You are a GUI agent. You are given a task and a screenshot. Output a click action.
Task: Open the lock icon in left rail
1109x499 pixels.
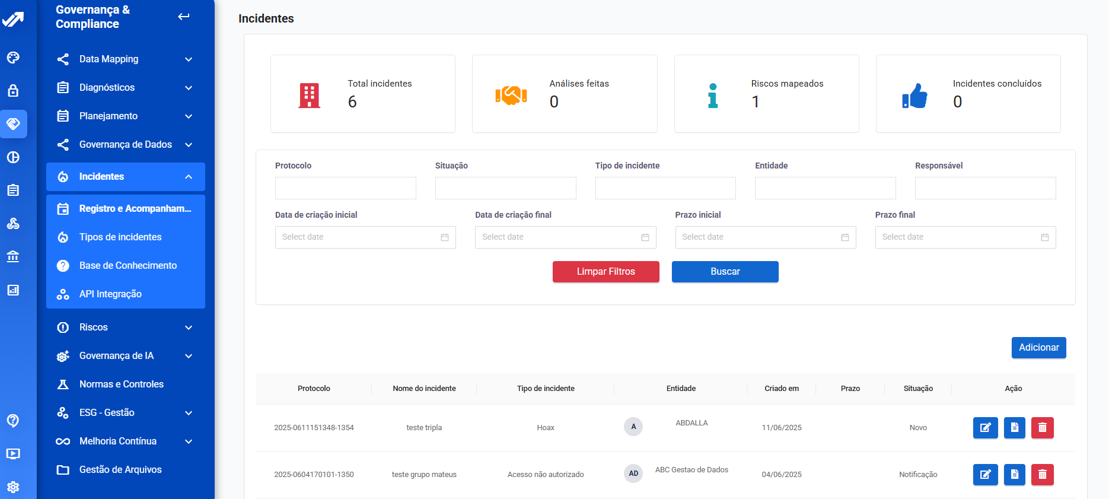pos(13,91)
